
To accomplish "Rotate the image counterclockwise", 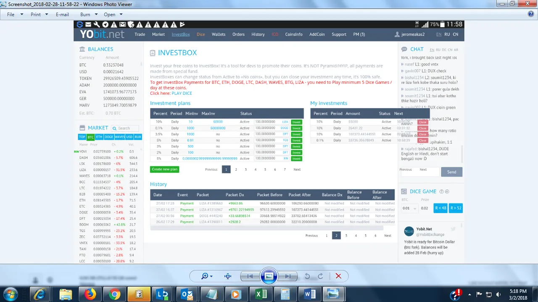I will [307, 276].
